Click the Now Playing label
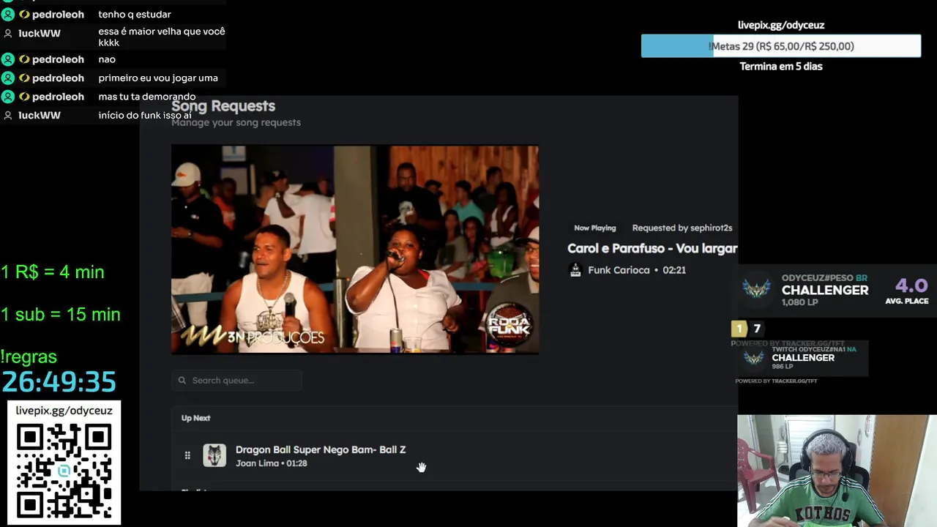The image size is (937, 527). (594, 228)
